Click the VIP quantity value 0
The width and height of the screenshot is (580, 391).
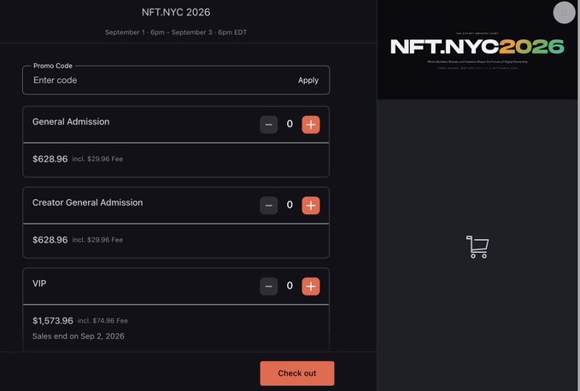click(x=290, y=286)
